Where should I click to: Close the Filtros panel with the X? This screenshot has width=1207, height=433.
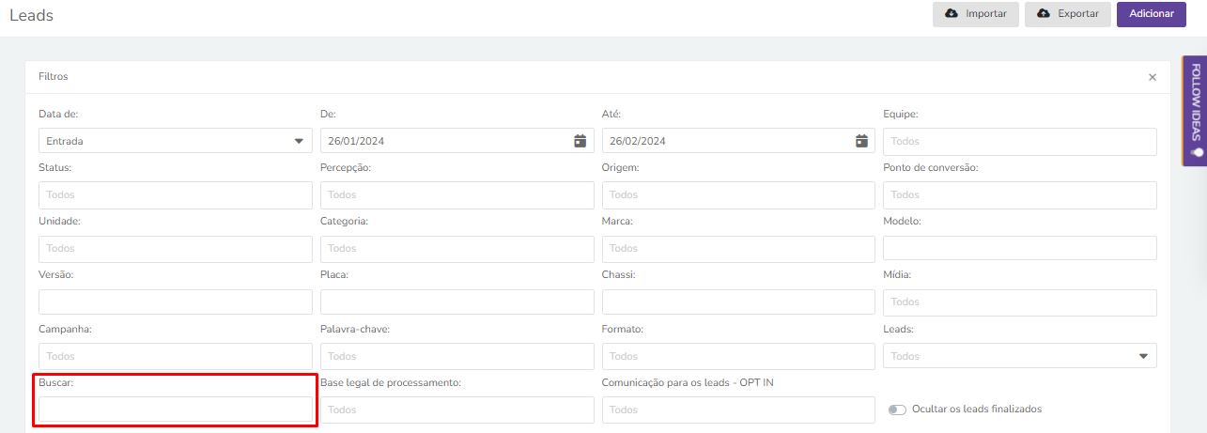tap(1153, 77)
